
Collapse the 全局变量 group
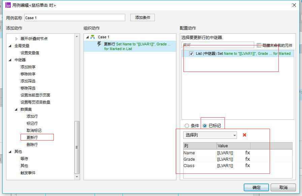pos(10,46)
